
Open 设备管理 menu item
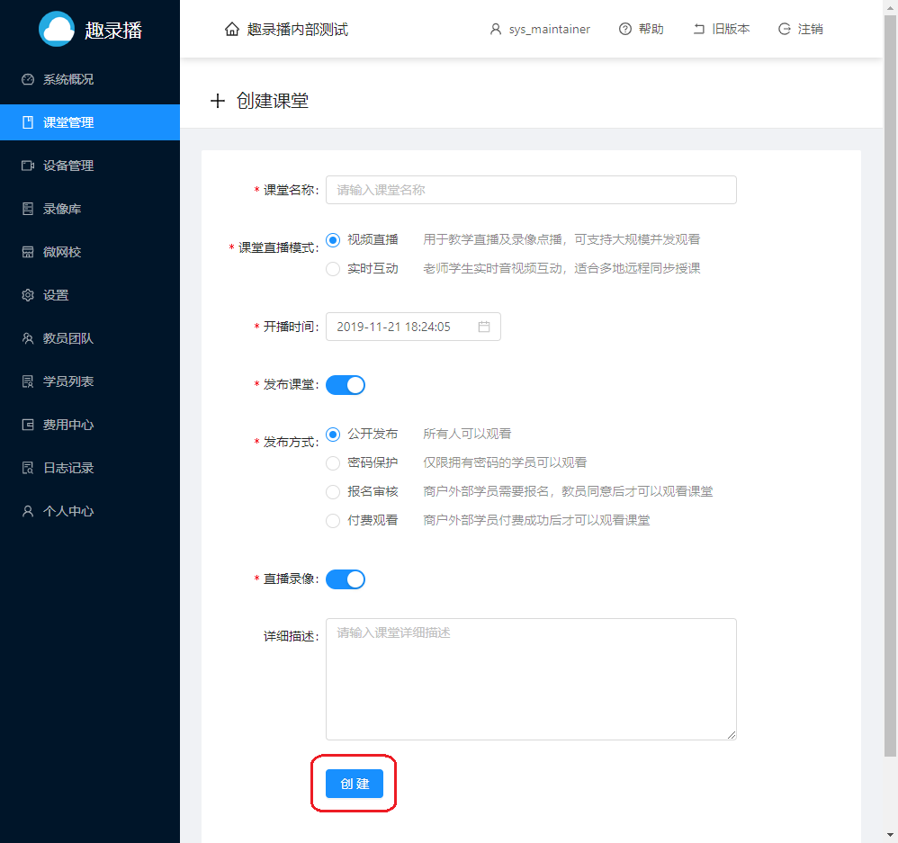[90, 166]
